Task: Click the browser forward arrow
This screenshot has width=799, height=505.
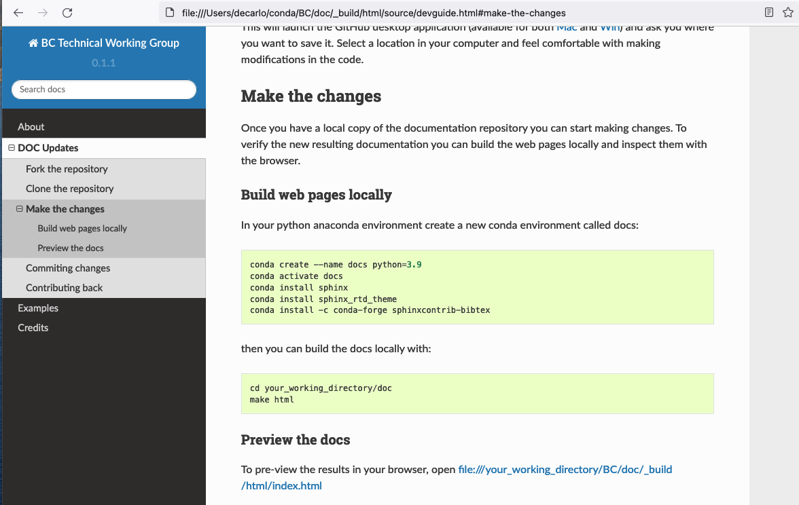Action: pyautogui.click(x=43, y=13)
